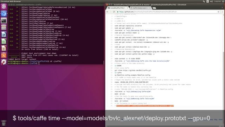Click '[100%] Built target runtest' in terminal

click(22, 59)
